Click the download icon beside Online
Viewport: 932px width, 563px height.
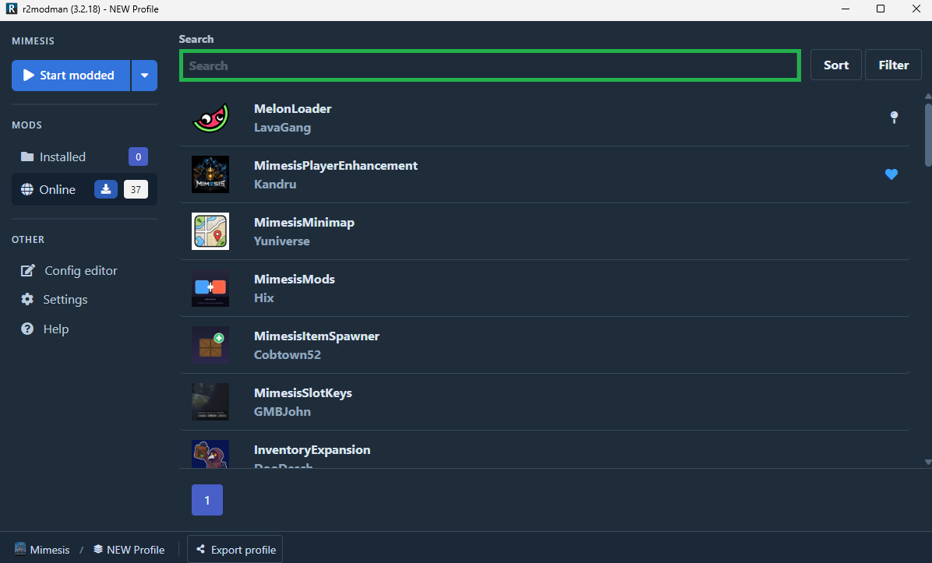point(106,189)
